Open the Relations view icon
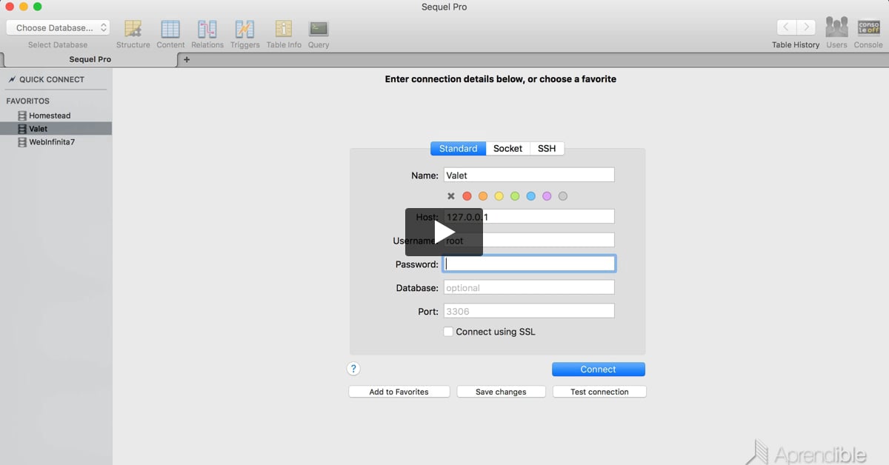 [207, 29]
